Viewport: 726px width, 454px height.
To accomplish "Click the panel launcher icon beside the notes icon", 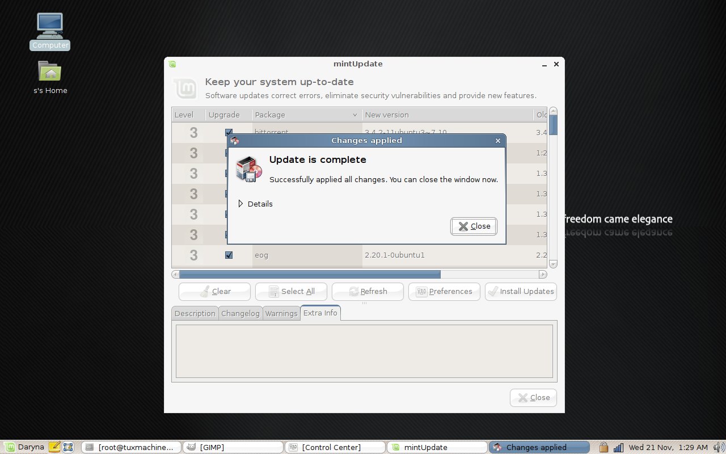I will click(x=68, y=447).
